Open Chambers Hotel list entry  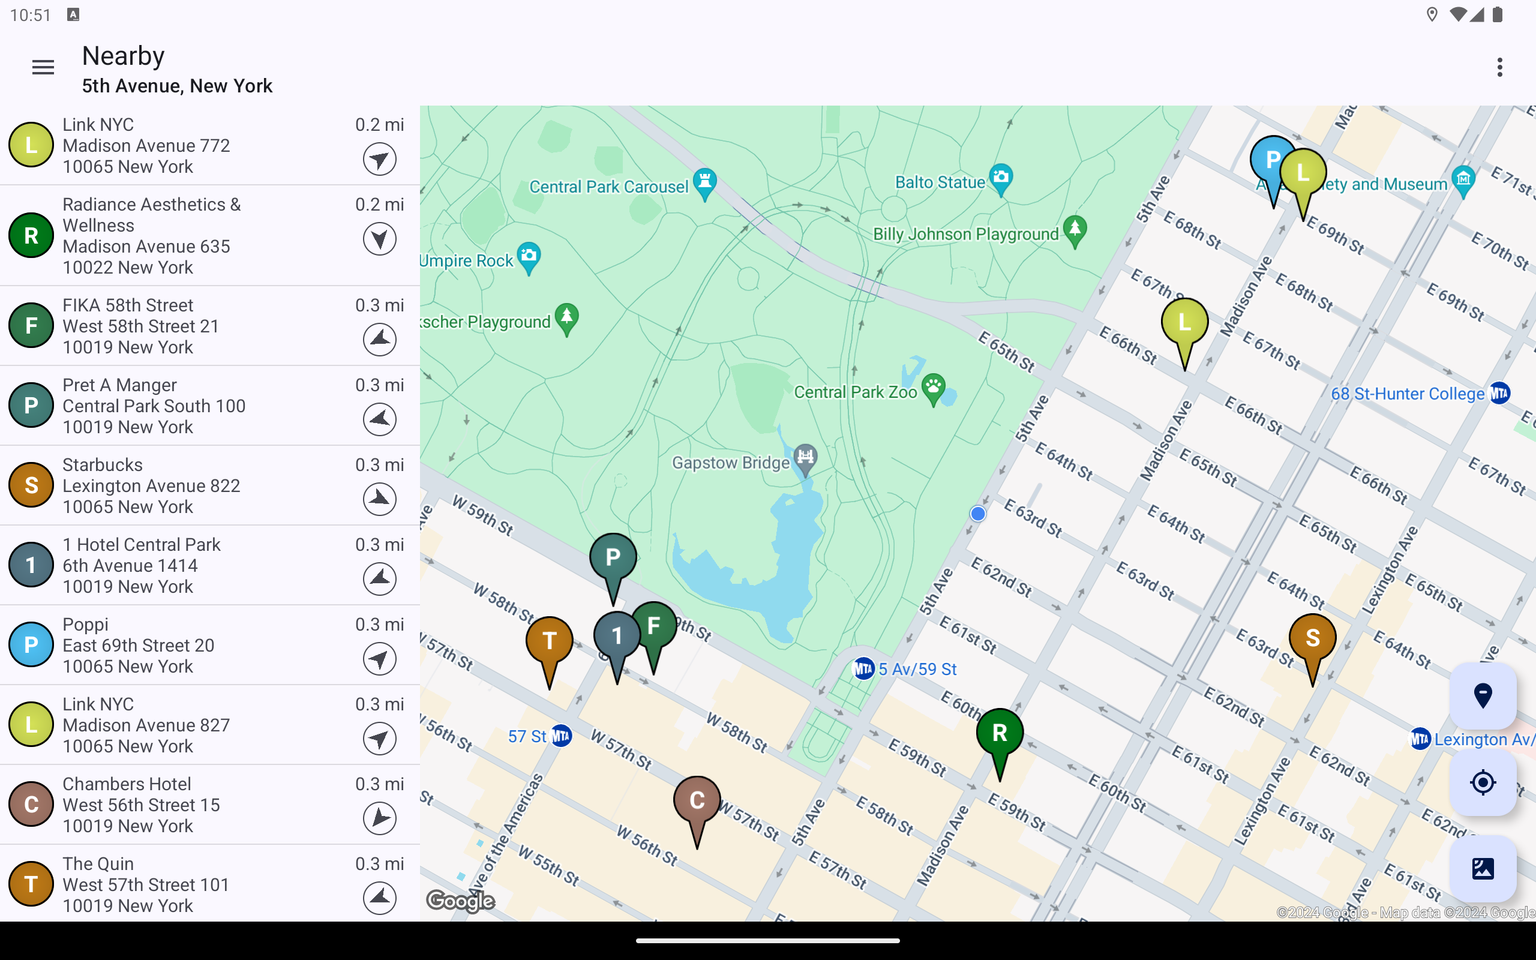coord(209,805)
